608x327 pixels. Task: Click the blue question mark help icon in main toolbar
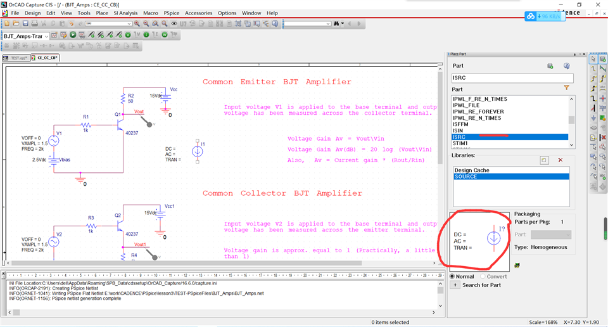275,23
